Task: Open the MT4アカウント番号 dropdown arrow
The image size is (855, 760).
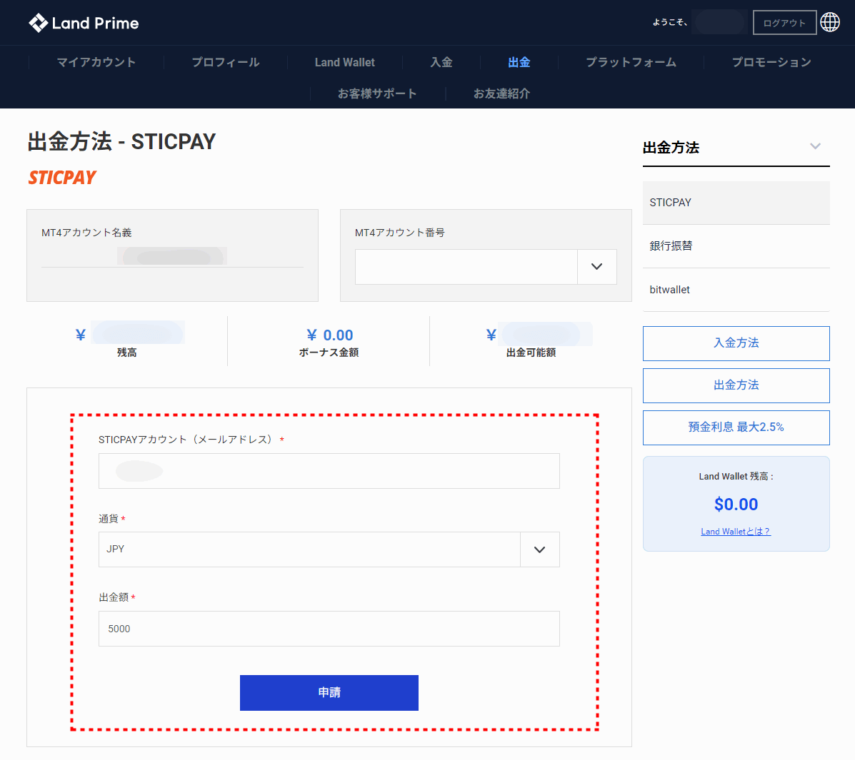Action: click(x=597, y=267)
